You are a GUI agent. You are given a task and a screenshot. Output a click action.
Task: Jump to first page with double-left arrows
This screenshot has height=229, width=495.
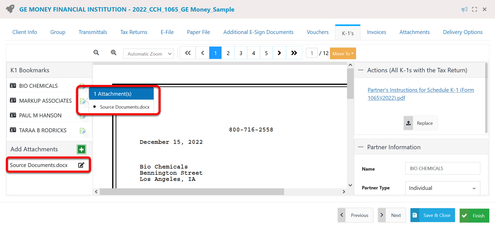coord(188,53)
